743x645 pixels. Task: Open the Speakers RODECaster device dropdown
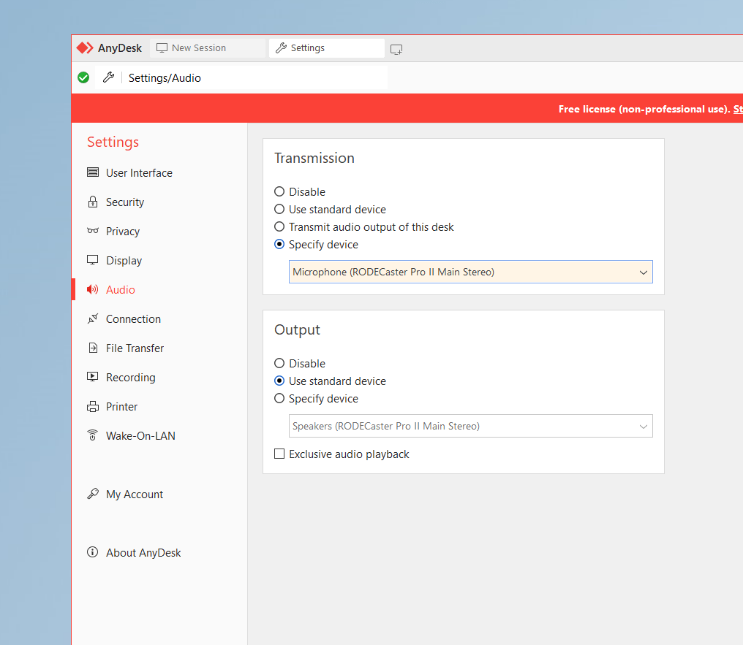pos(470,426)
